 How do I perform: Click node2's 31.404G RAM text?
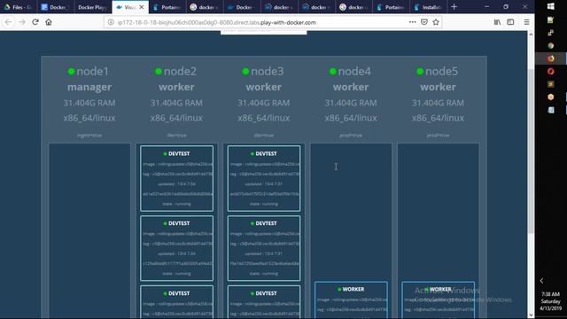176,103
